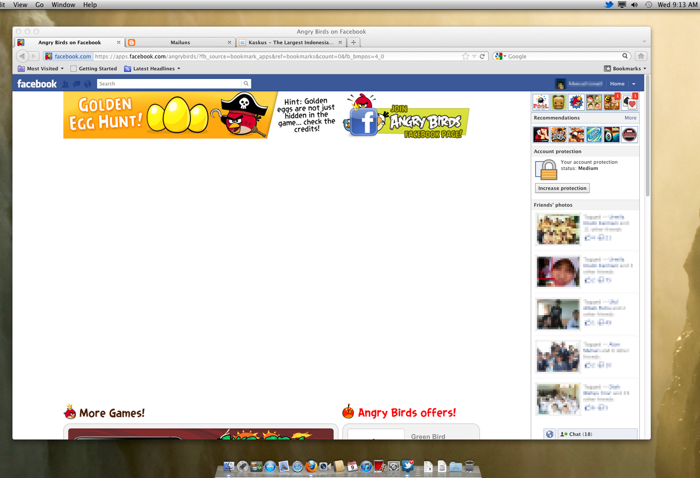Viewport: 700px width, 478px height.
Task: Bookmark this page with the star
Action: click(x=465, y=56)
